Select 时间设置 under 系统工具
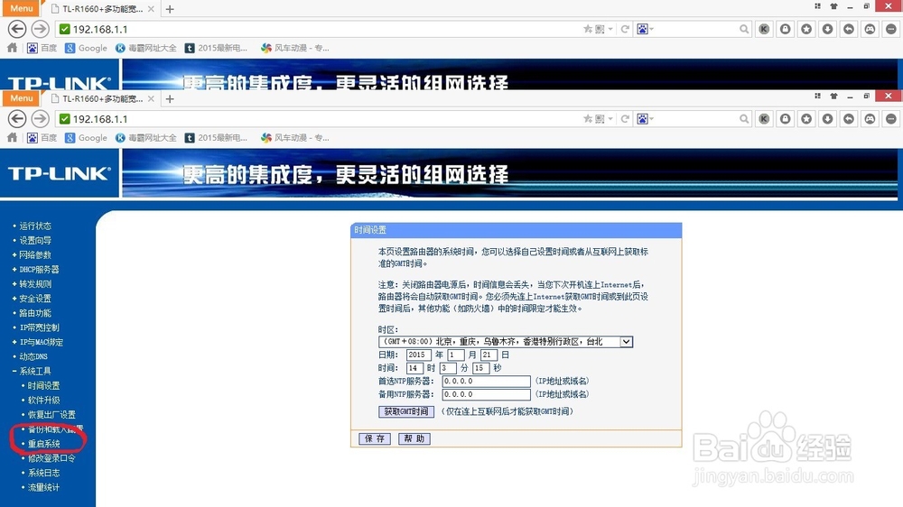The width and height of the screenshot is (903, 507). tap(43, 385)
